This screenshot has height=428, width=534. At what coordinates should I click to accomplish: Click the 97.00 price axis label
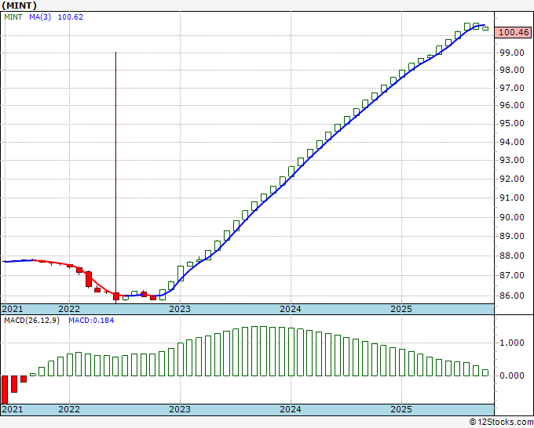tap(511, 88)
